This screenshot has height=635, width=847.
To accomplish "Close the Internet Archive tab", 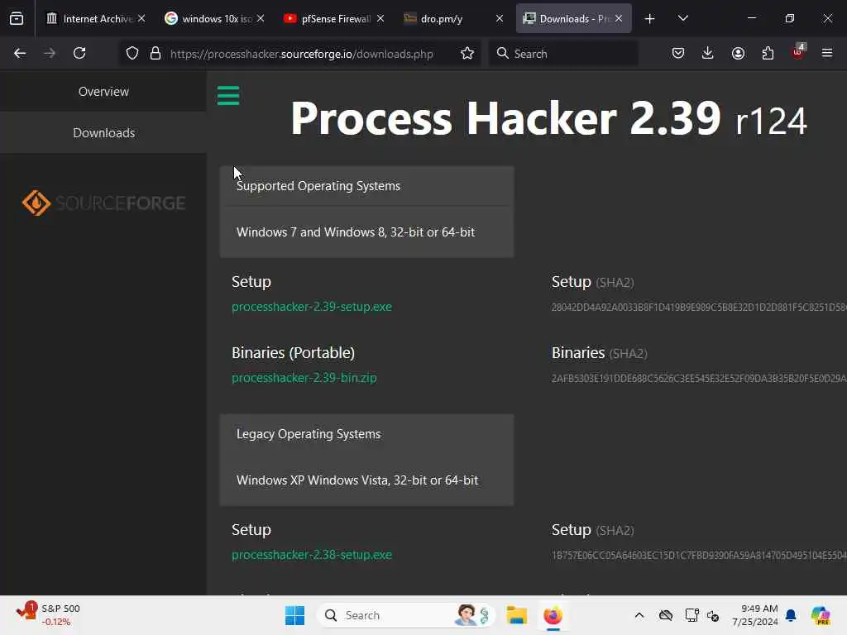I will click(x=141, y=18).
